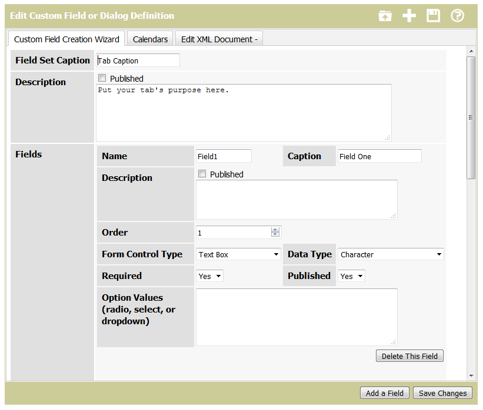Increase Order value with up spinner arrow
This screenshot has width=483, height=410.
[275, 230]
